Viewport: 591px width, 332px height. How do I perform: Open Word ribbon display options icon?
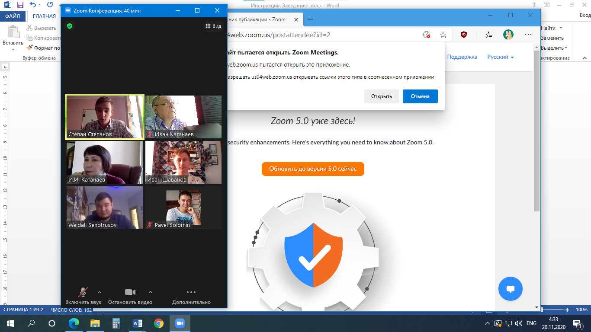(x=547, y=4)
